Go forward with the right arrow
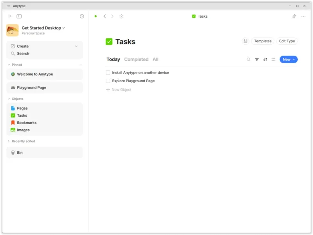The height and width of the screenshot is (235, 313). pos(112,16)
